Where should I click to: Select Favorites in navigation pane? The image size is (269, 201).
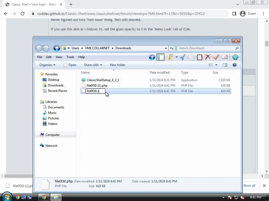(x=51, y=74)
